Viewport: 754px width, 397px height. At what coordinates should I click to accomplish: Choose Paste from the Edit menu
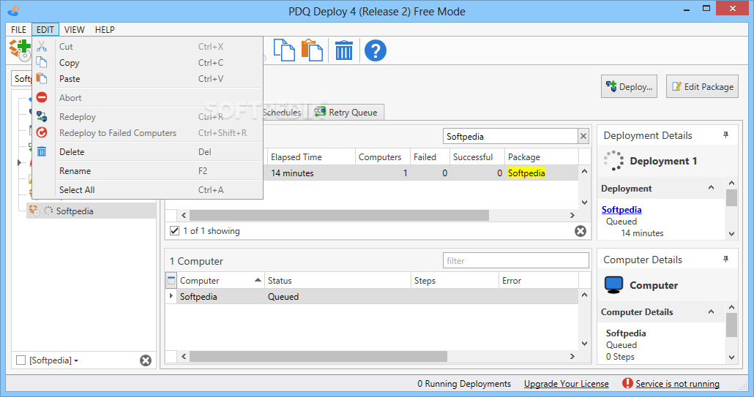click(x=147, y=79)
